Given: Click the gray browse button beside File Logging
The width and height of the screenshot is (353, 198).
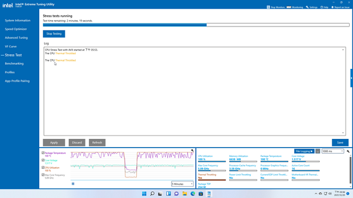Looking at the screenshot, I should coord(318,151).
